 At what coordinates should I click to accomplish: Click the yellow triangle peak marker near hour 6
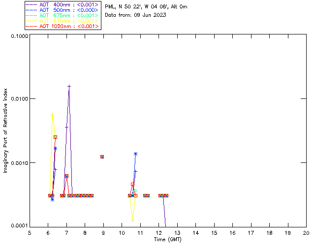pyautogui.click(x=53, y=115)
